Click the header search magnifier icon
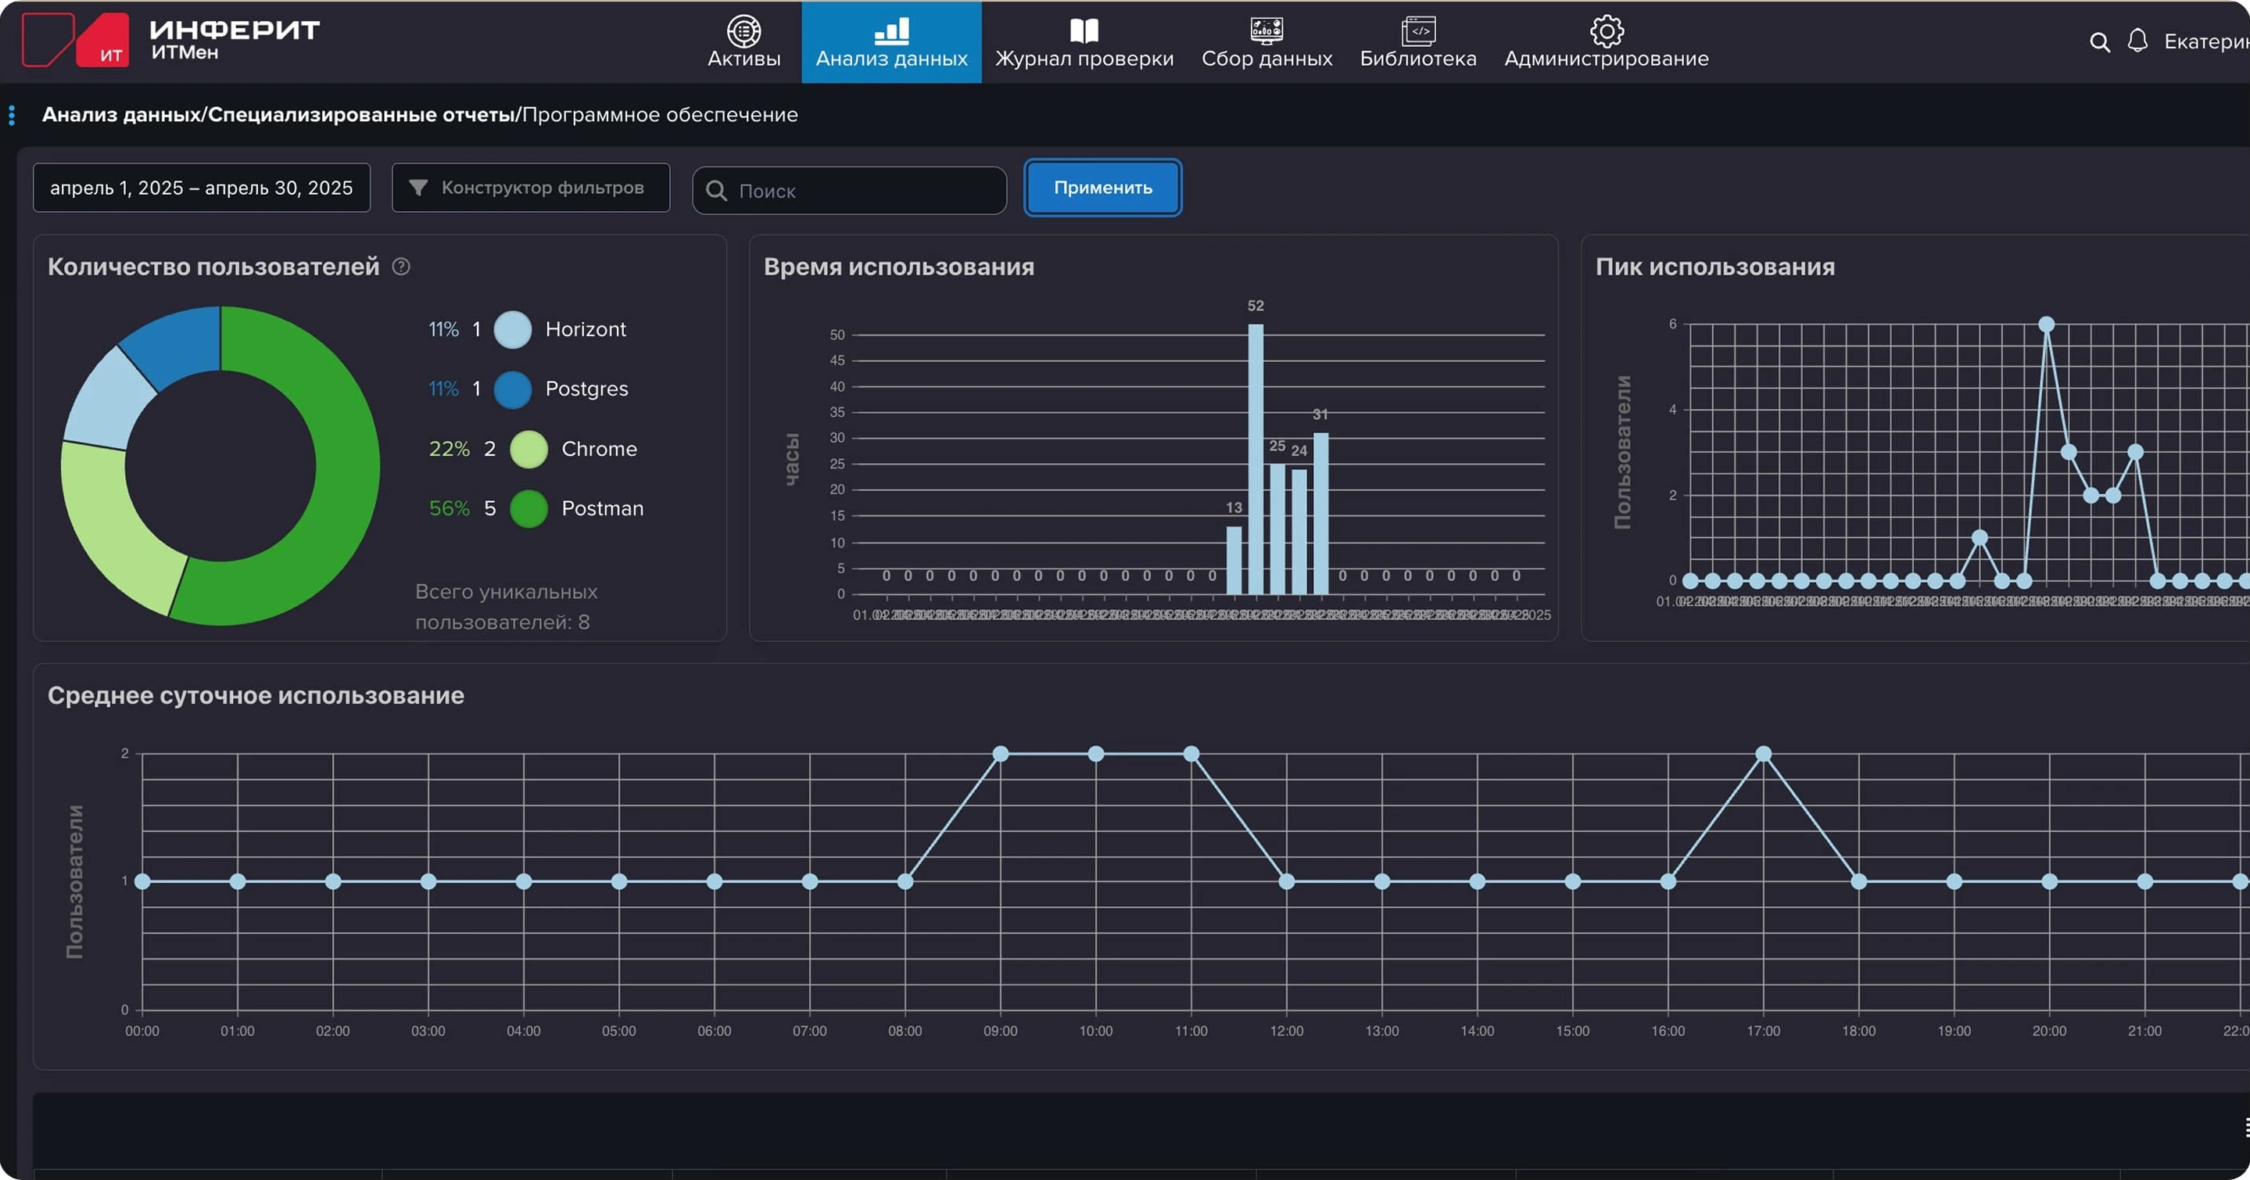 click(x=2099, y=42)
